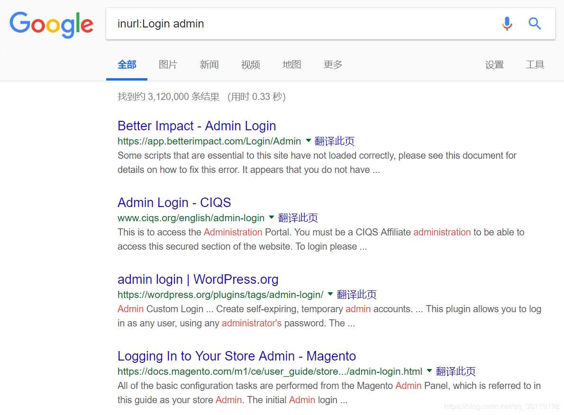
Task: Click 翻译此页 for the Magento result
Action: 456,371
